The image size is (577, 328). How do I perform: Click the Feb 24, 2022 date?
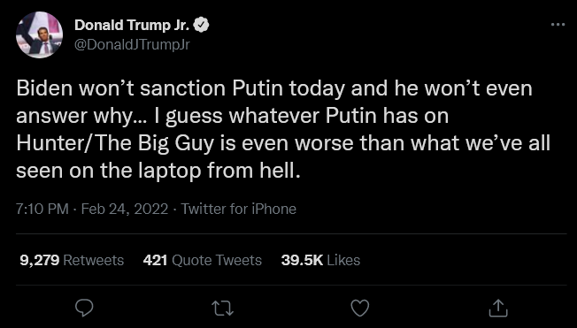125,209
